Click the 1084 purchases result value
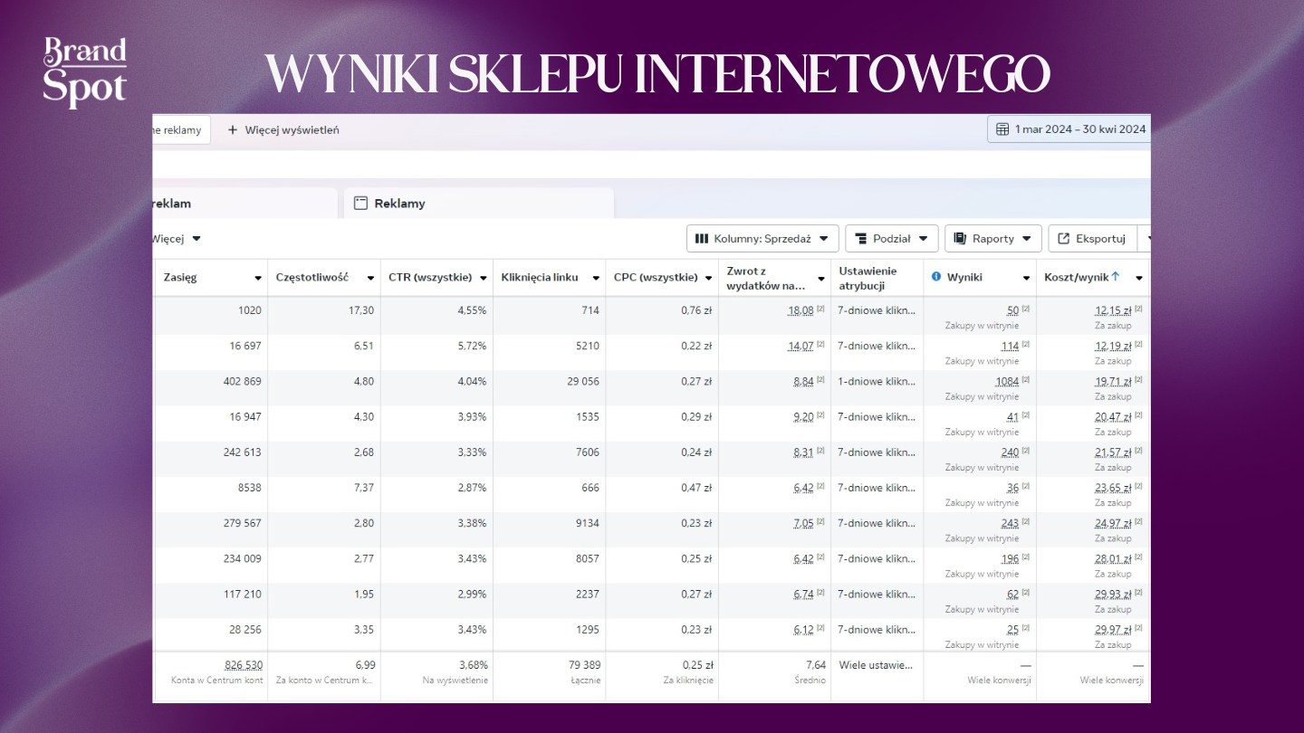Screen dimensions: 1304x733 tap(1007, 382)
